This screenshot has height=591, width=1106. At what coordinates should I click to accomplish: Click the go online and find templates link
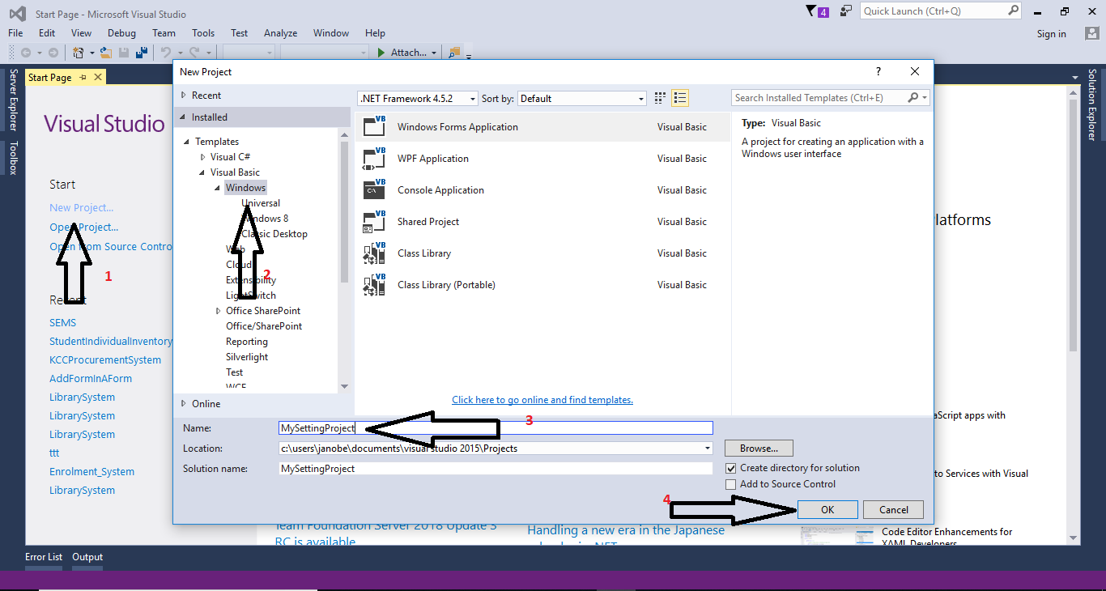542,400
